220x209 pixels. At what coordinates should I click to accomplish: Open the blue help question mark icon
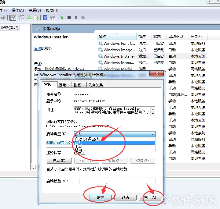[45, 18]
